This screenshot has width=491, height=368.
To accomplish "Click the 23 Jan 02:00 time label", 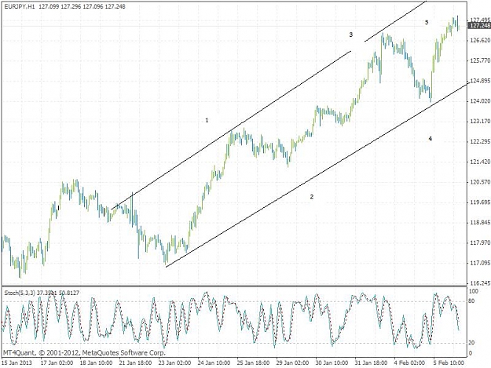I will (x=174, y=363).
